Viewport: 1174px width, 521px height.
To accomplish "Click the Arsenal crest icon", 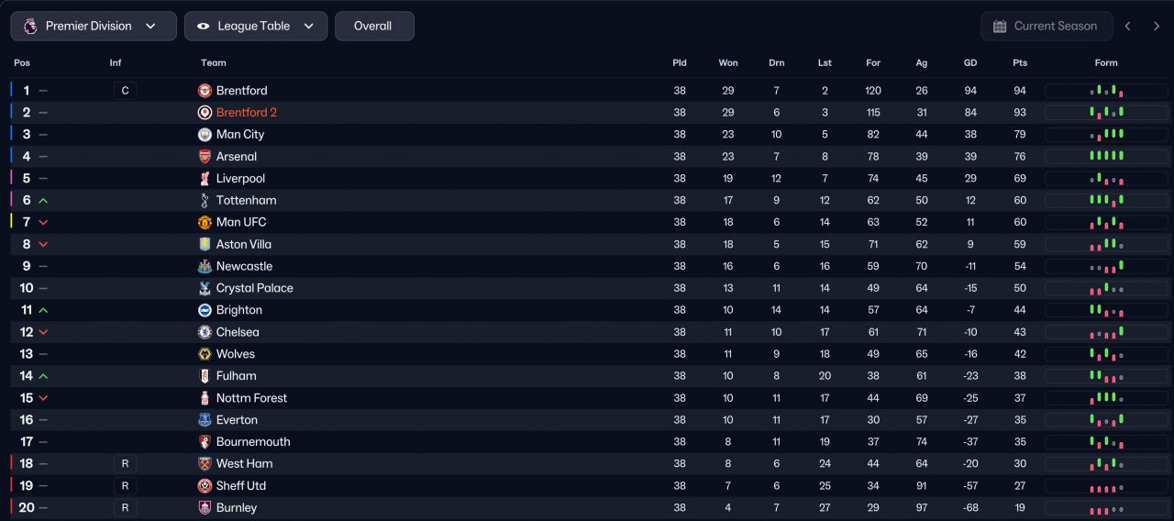I will point(205,157).
